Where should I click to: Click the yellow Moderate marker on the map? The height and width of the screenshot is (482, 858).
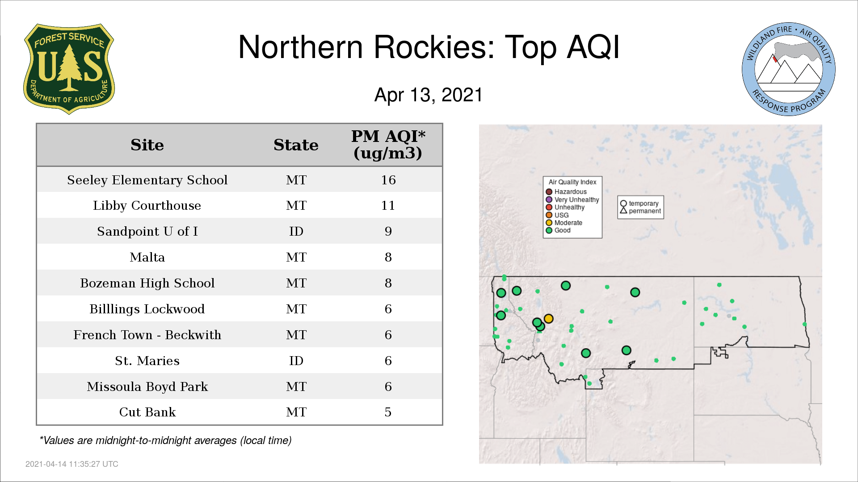tap(549, 319)
